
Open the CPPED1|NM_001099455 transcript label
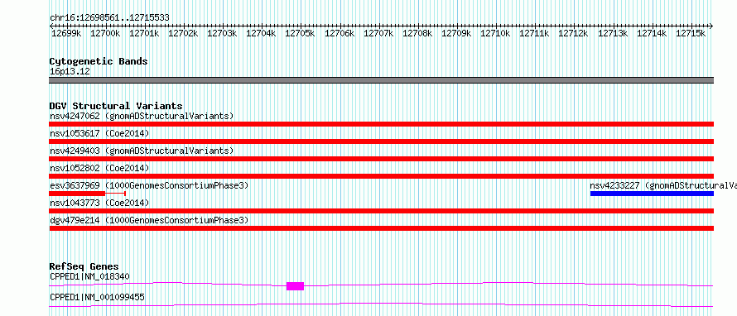tap(97, 297)
